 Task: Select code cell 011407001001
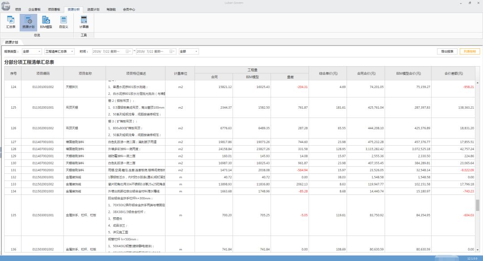coord(43,142)
